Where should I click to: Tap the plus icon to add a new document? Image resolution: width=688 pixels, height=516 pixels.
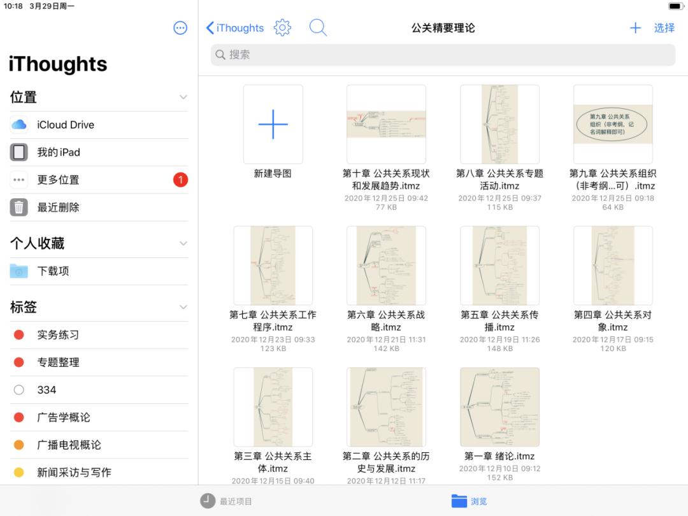[635, 28]
